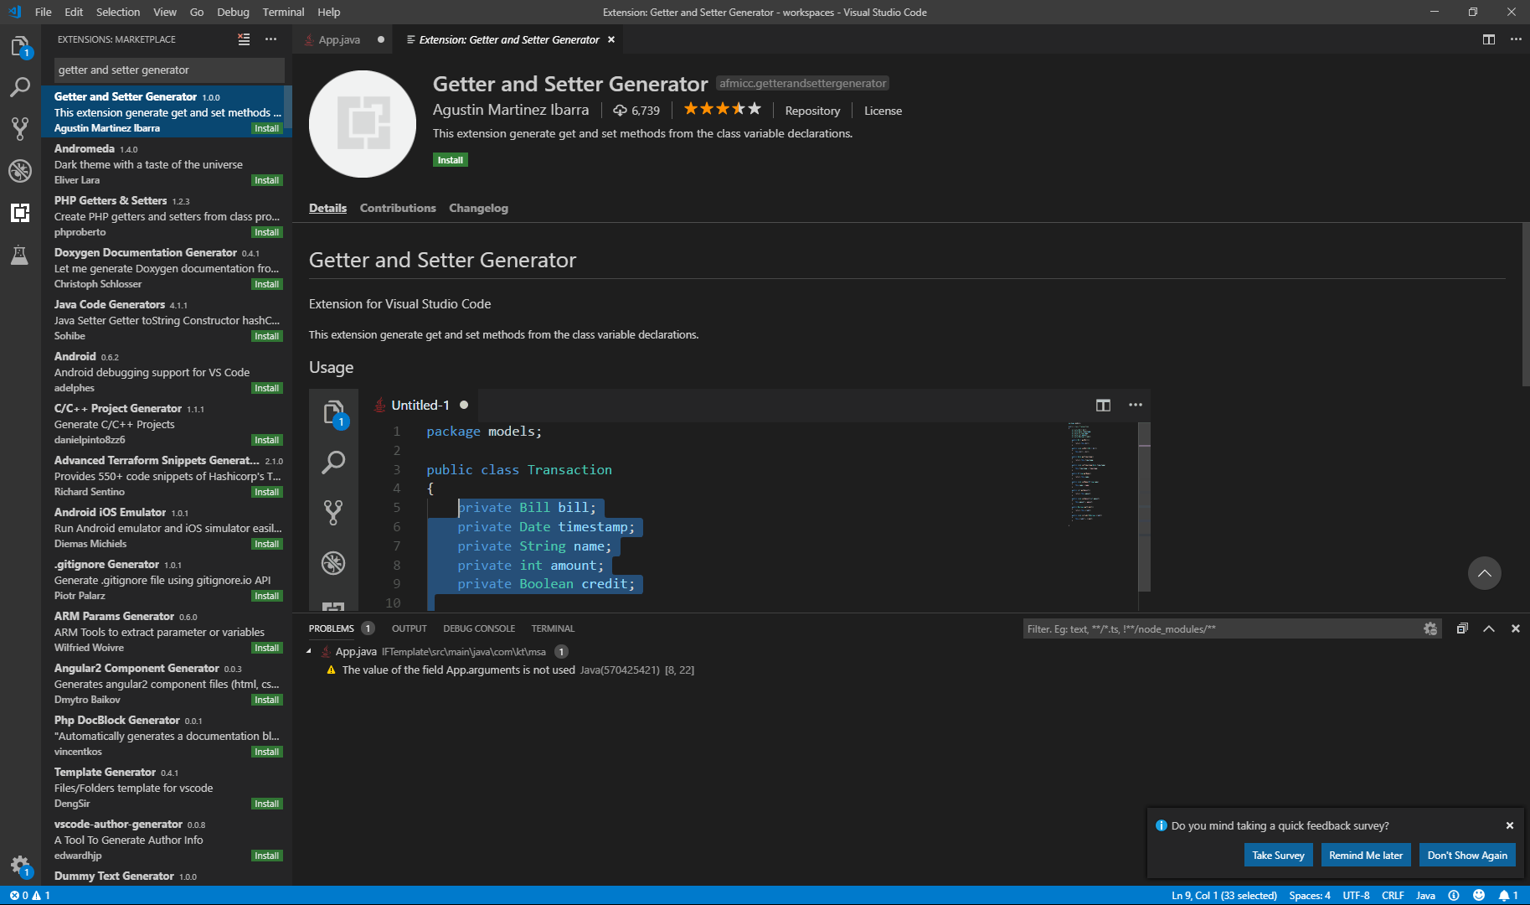
Task: Click the Agustin Martinez Ibarra publisher link
Action: (x=510, y=110)
